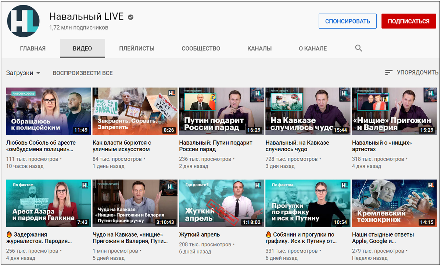Click the 8:26 duration badge
Image resolution: width=441 pixels, height=266 pixels.
click(169, 130)
